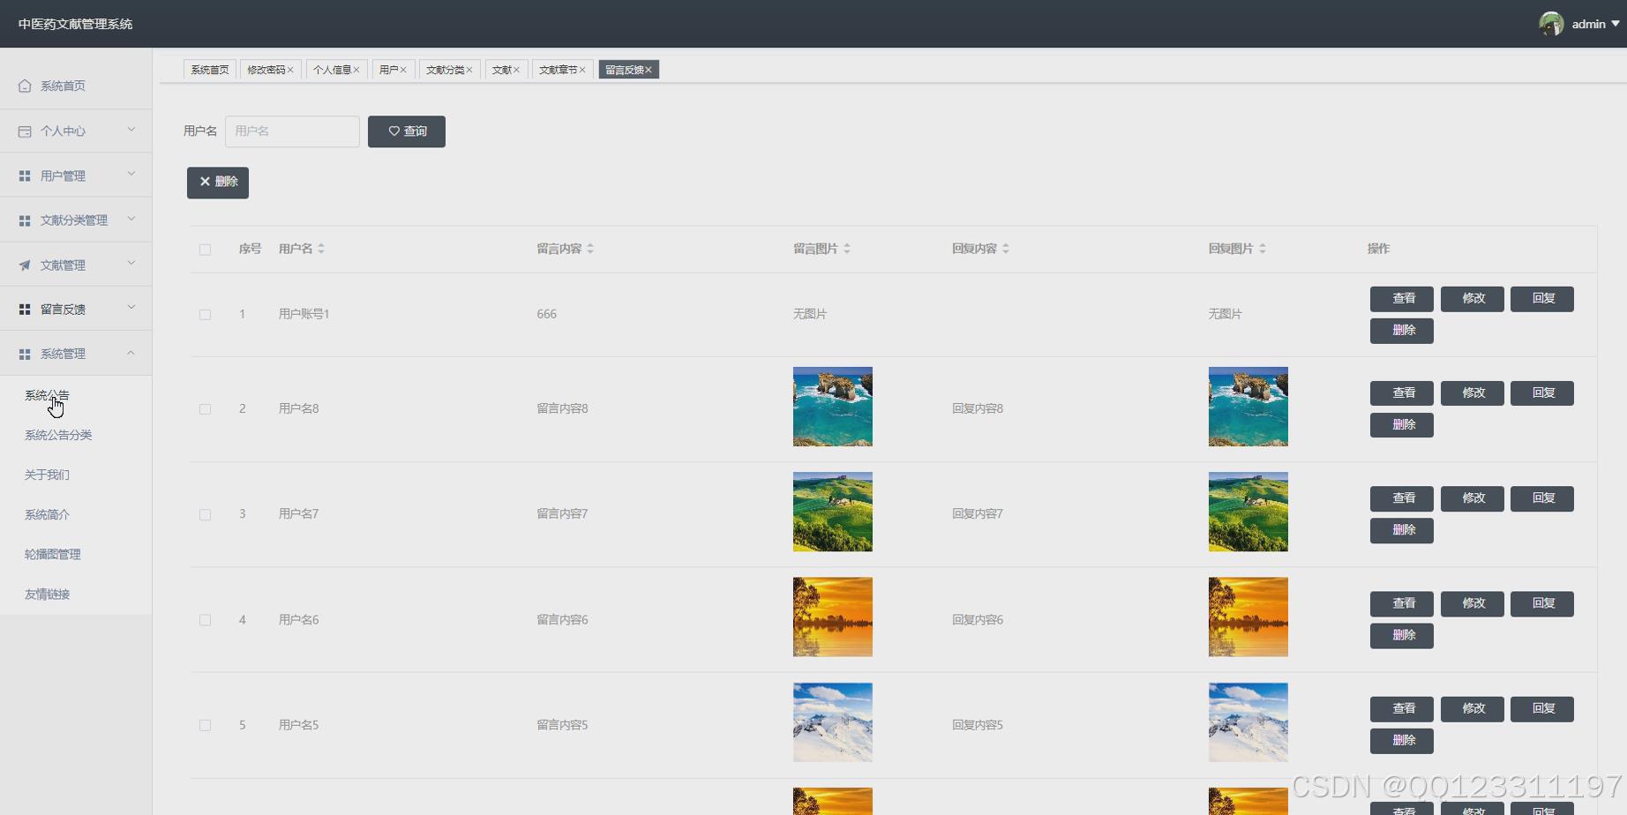Switch to the 文献章节 tab
The image size is (1627, 815).
pyautogui.click(x=558, y=70)
